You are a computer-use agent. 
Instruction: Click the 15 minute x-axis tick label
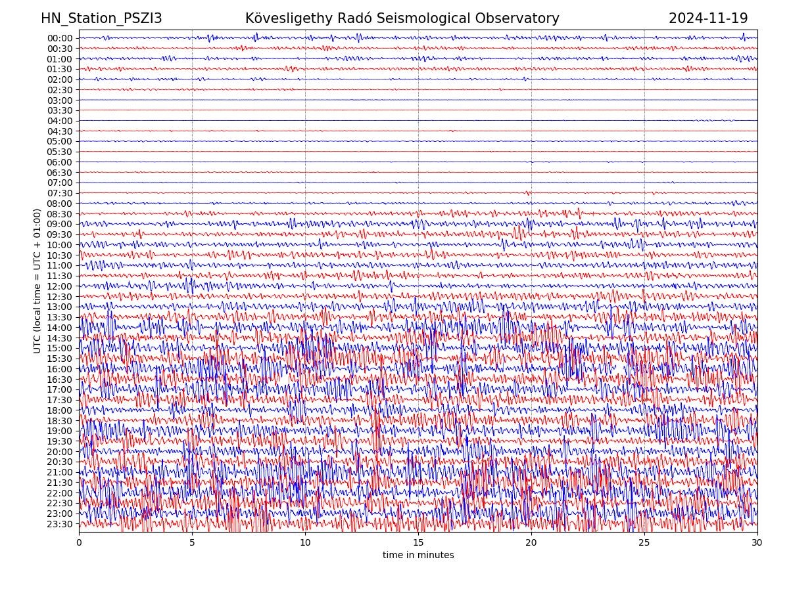tap(418, 543)
